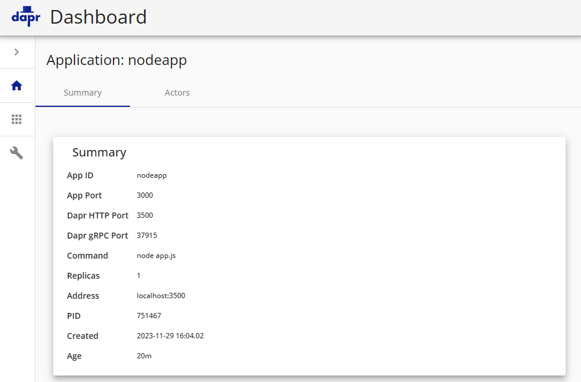Click the Dapr logo icon
Image resolution: width=581 pixels, height=382 pixels.
25,17
